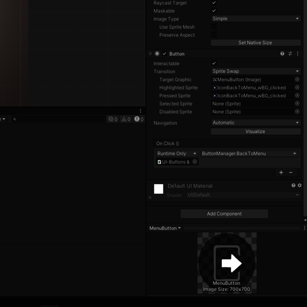307x307 pixels.
Task: Pick sprite for Highlighted Sprite field
Action: click(297, 87)
